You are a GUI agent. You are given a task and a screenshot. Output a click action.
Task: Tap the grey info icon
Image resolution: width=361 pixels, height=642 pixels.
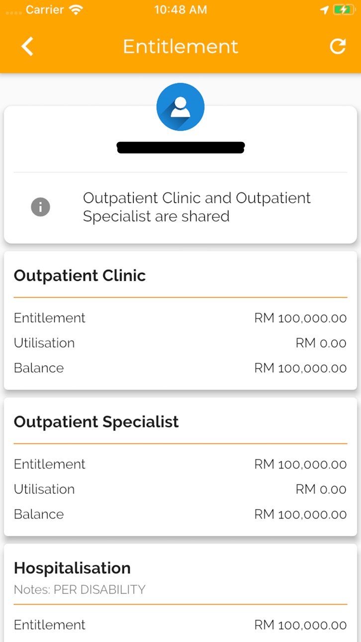pyautogui.click(x=41, y=207)
